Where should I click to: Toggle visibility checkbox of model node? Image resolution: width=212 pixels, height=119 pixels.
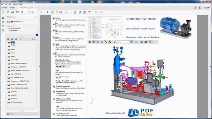(9, 26)
